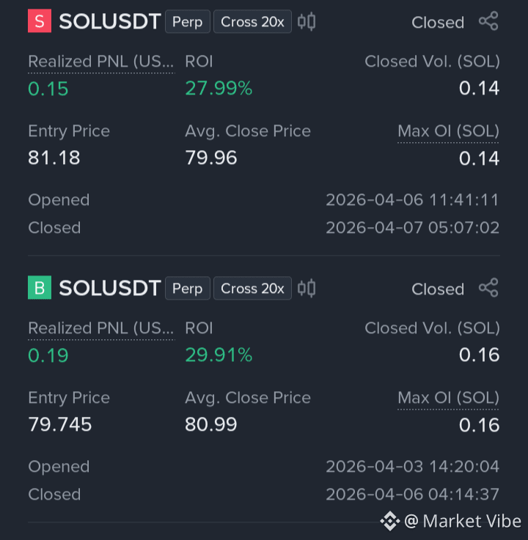Viewport: 528px width, 540px height.
Task: Click the green B buy badge
Action: click(x=40, y=287)
